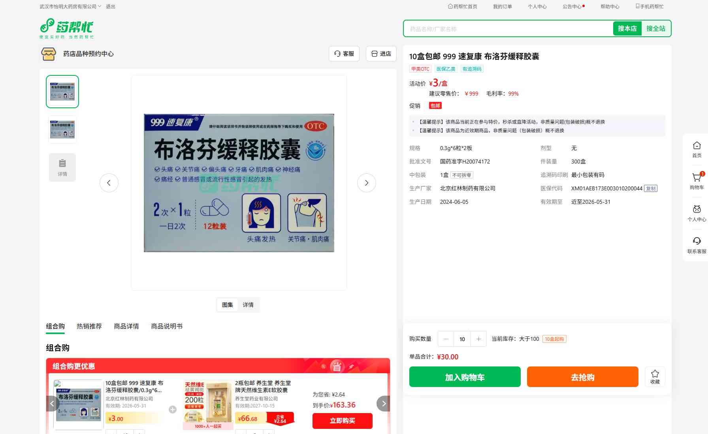Show previous product image arrow
Screen dimensions: 708x434
pos(109,183)
